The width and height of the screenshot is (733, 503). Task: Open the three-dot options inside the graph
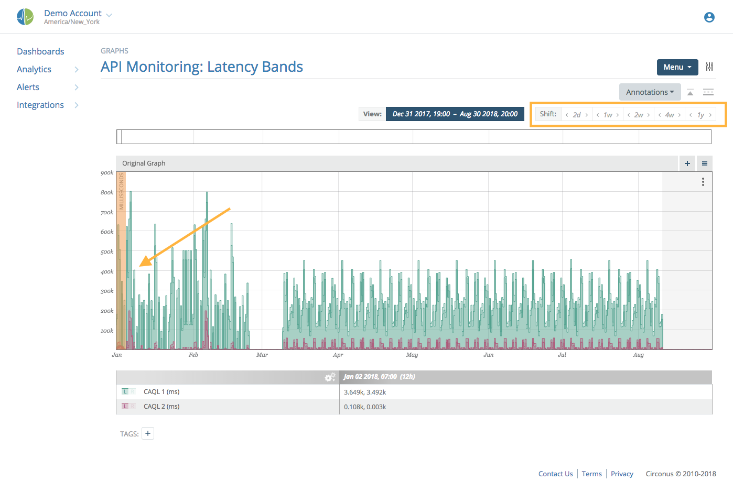coord(703,182)
